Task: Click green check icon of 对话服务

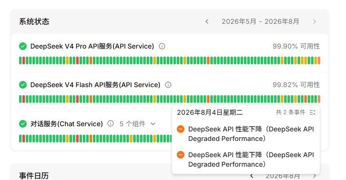Action: pyautogui.click(x=23, y=124)
